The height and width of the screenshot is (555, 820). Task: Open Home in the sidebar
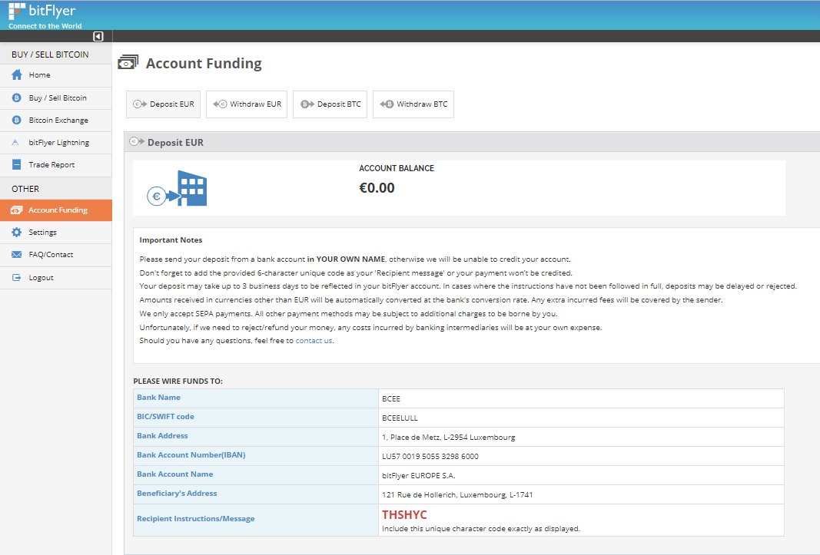56,75
